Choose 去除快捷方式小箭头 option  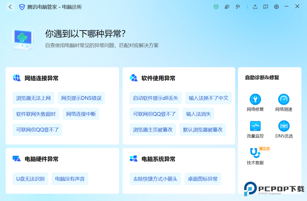(x=155, y=179)
